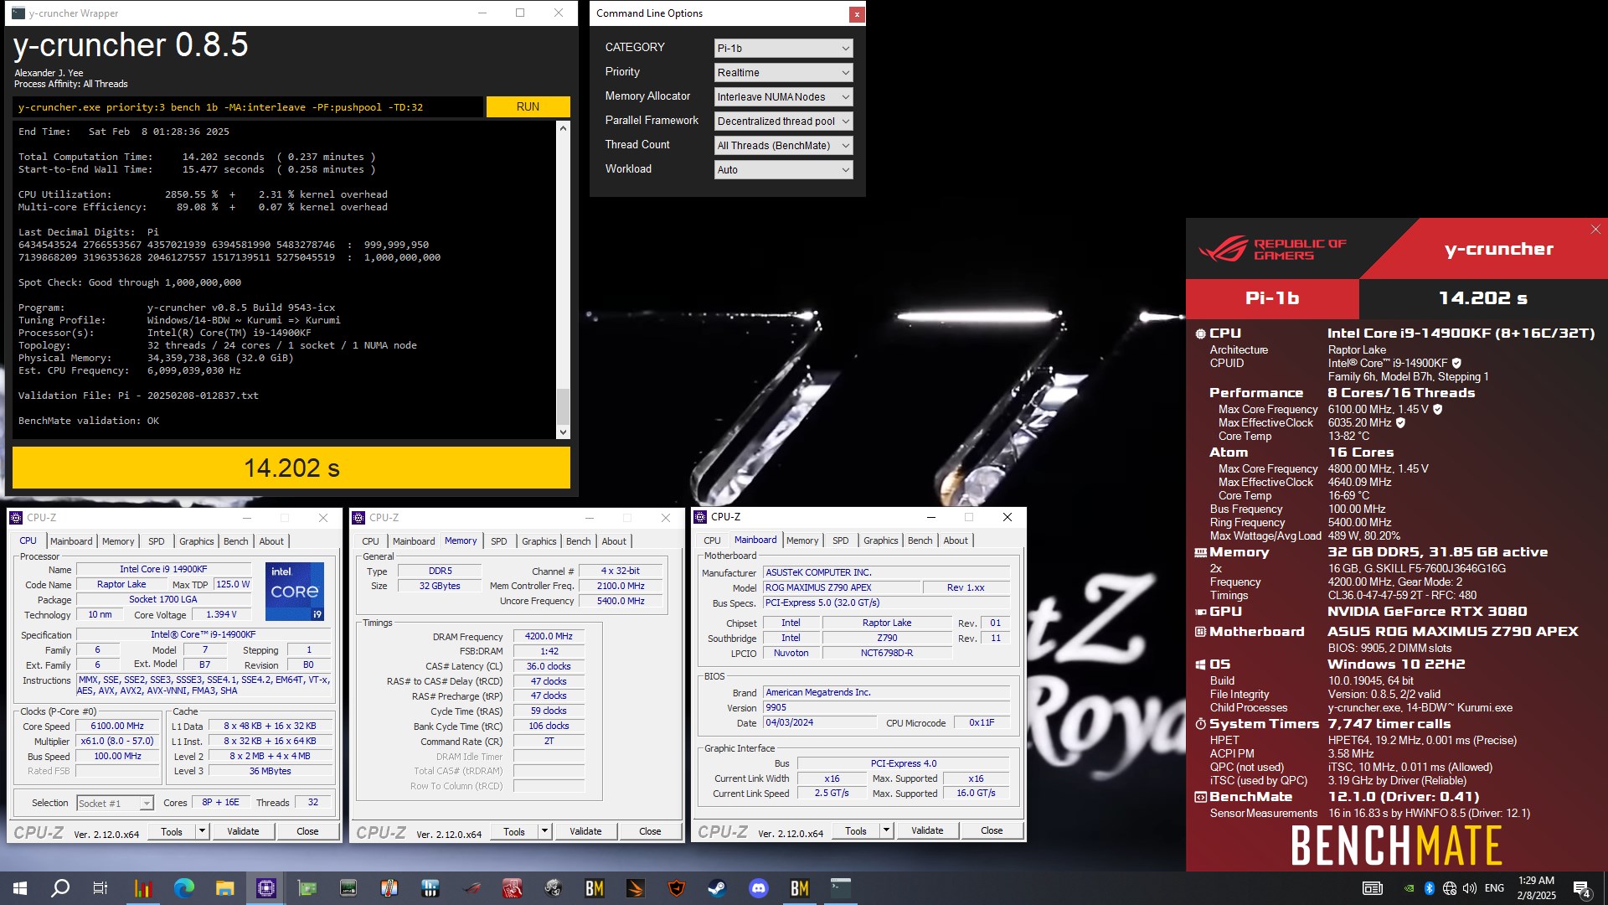Open the memory chip taskbar icon
The image size is (1608, 905).
[x=348, y=888]
